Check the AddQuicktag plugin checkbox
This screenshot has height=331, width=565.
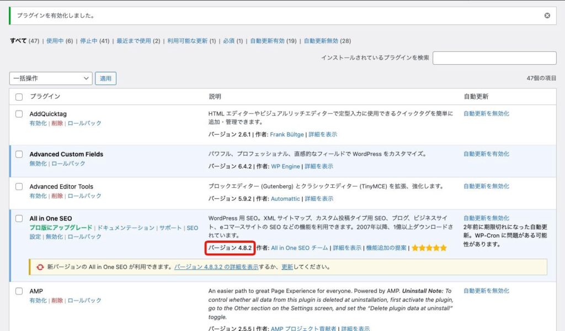19,114
